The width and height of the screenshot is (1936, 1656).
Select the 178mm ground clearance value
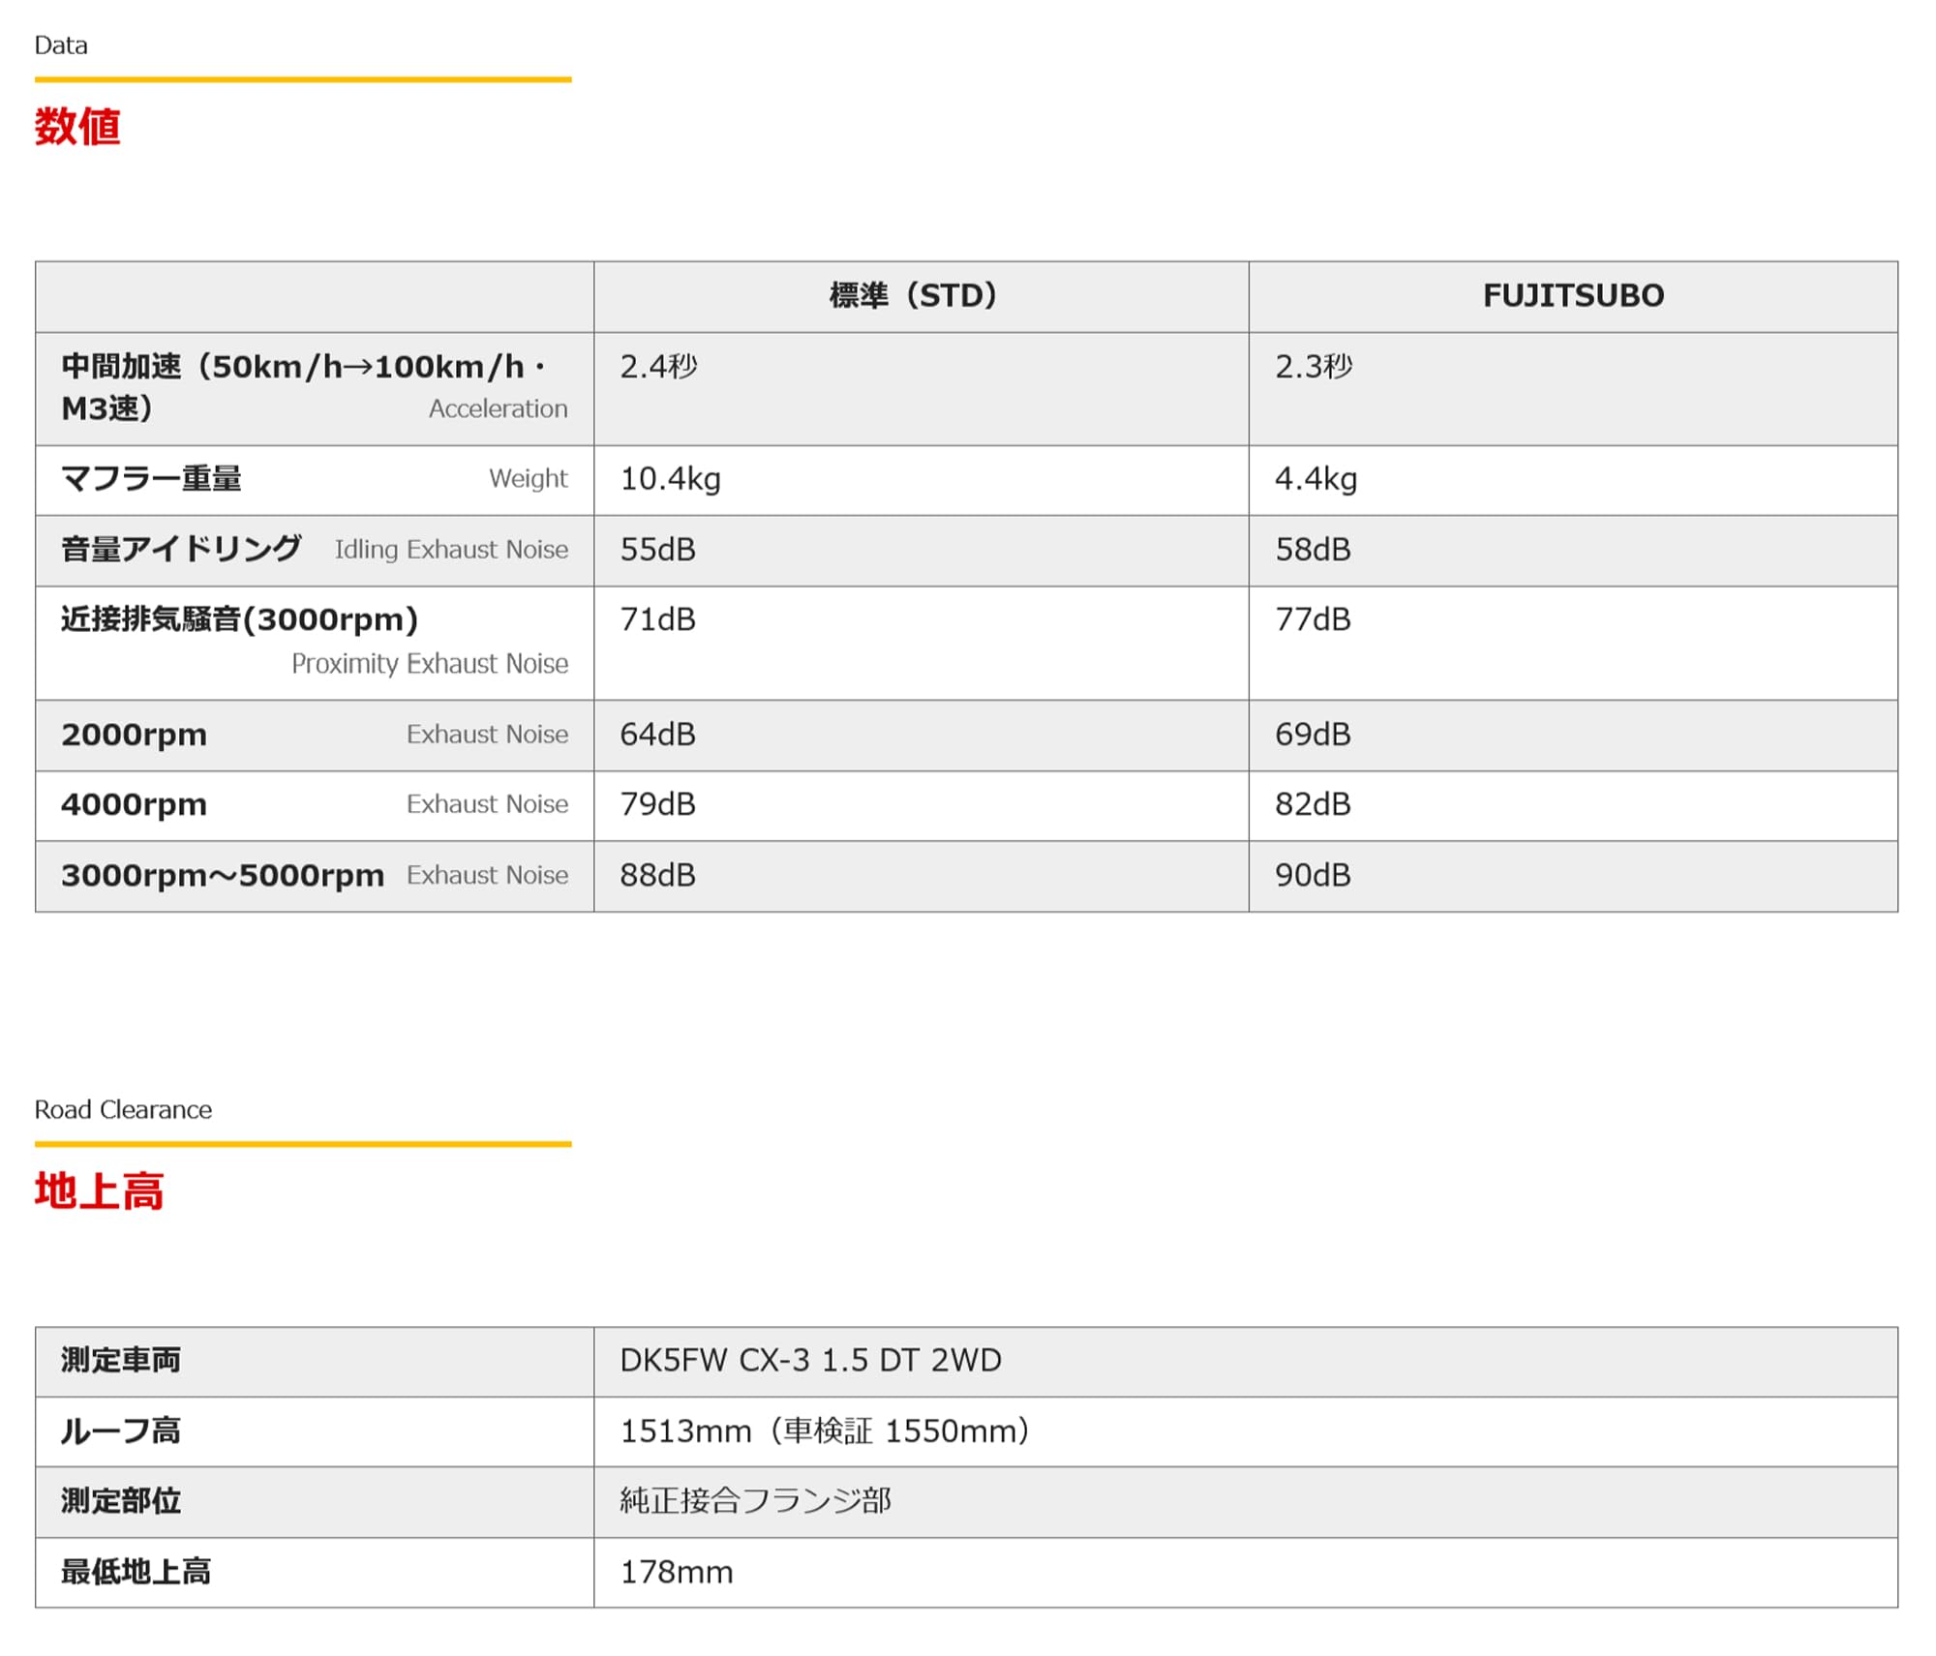point(677,1573)
